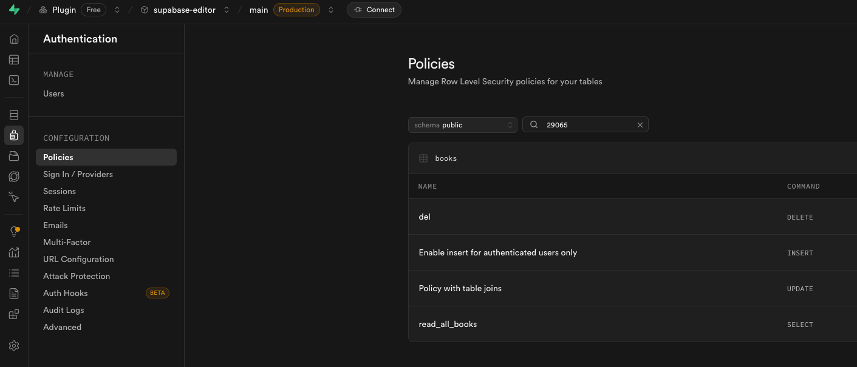Open the Table Editor sidebar icon
This screenshot has height=367, width=857.
tap(14, 59)
